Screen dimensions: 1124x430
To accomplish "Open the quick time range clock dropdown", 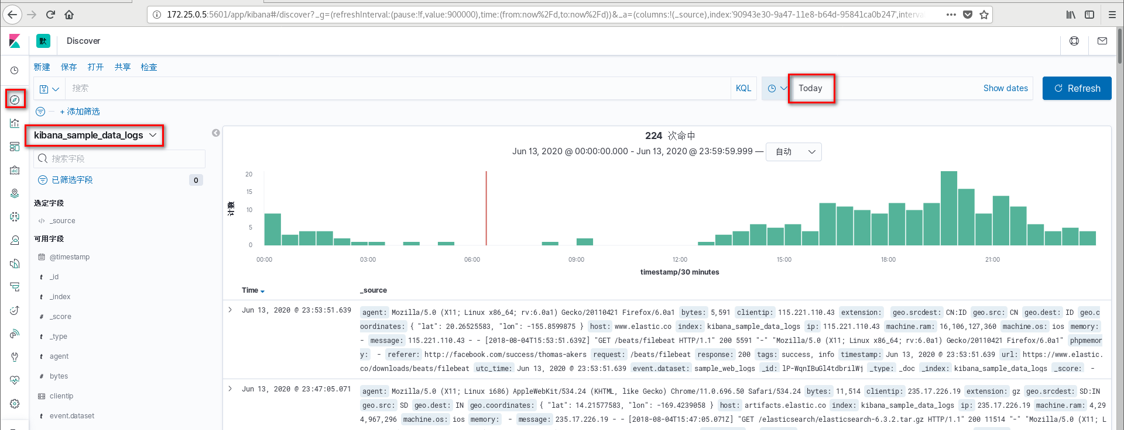I will point(776,88).
